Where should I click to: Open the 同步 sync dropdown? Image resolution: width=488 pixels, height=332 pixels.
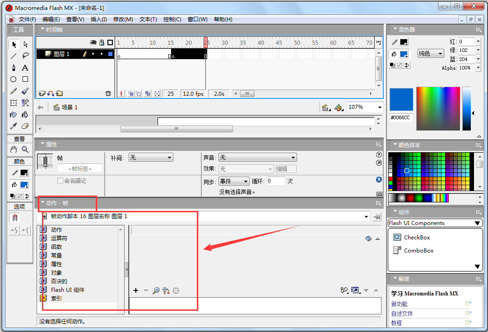point(234,181)
